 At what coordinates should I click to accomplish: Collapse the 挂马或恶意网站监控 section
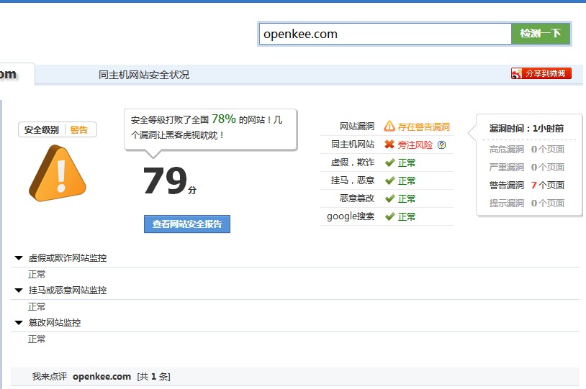coord(19,290)
